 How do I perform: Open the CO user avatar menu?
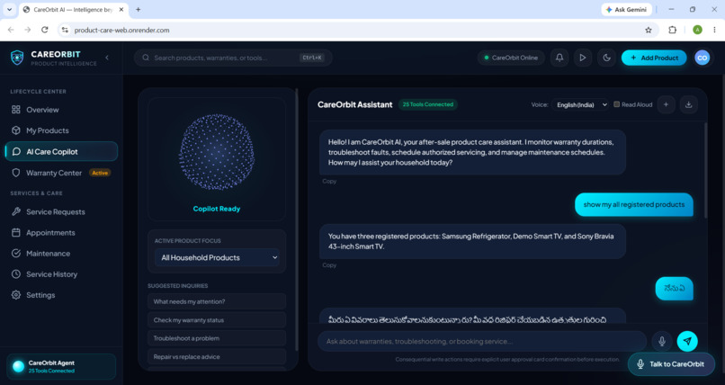[x=702, y=58]
